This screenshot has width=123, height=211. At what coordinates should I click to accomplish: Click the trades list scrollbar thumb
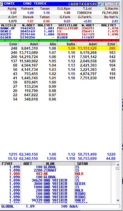tap(118, 168)
